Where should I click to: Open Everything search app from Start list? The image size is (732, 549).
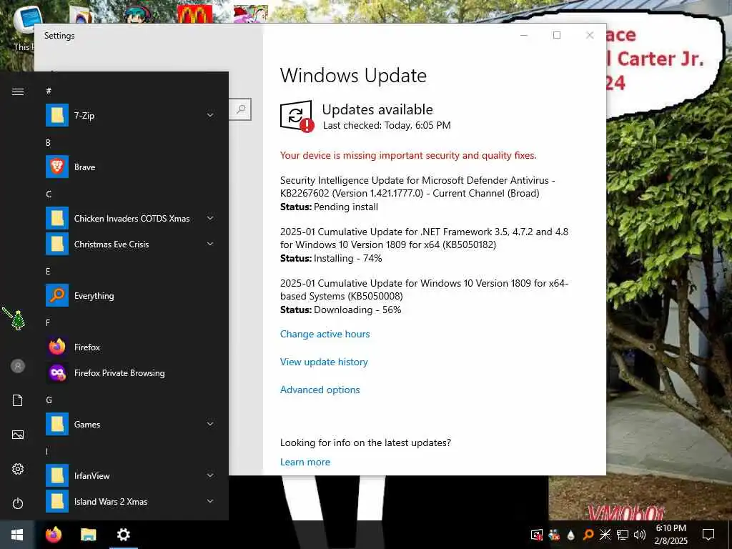130,295
